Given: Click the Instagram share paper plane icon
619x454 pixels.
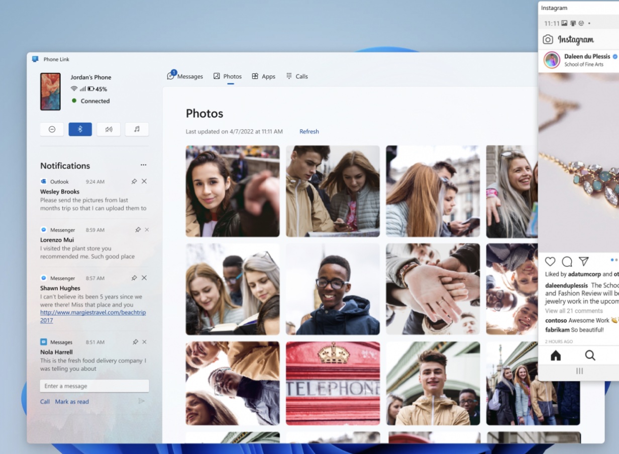Looking at the screenshot, I should (583, 261).
